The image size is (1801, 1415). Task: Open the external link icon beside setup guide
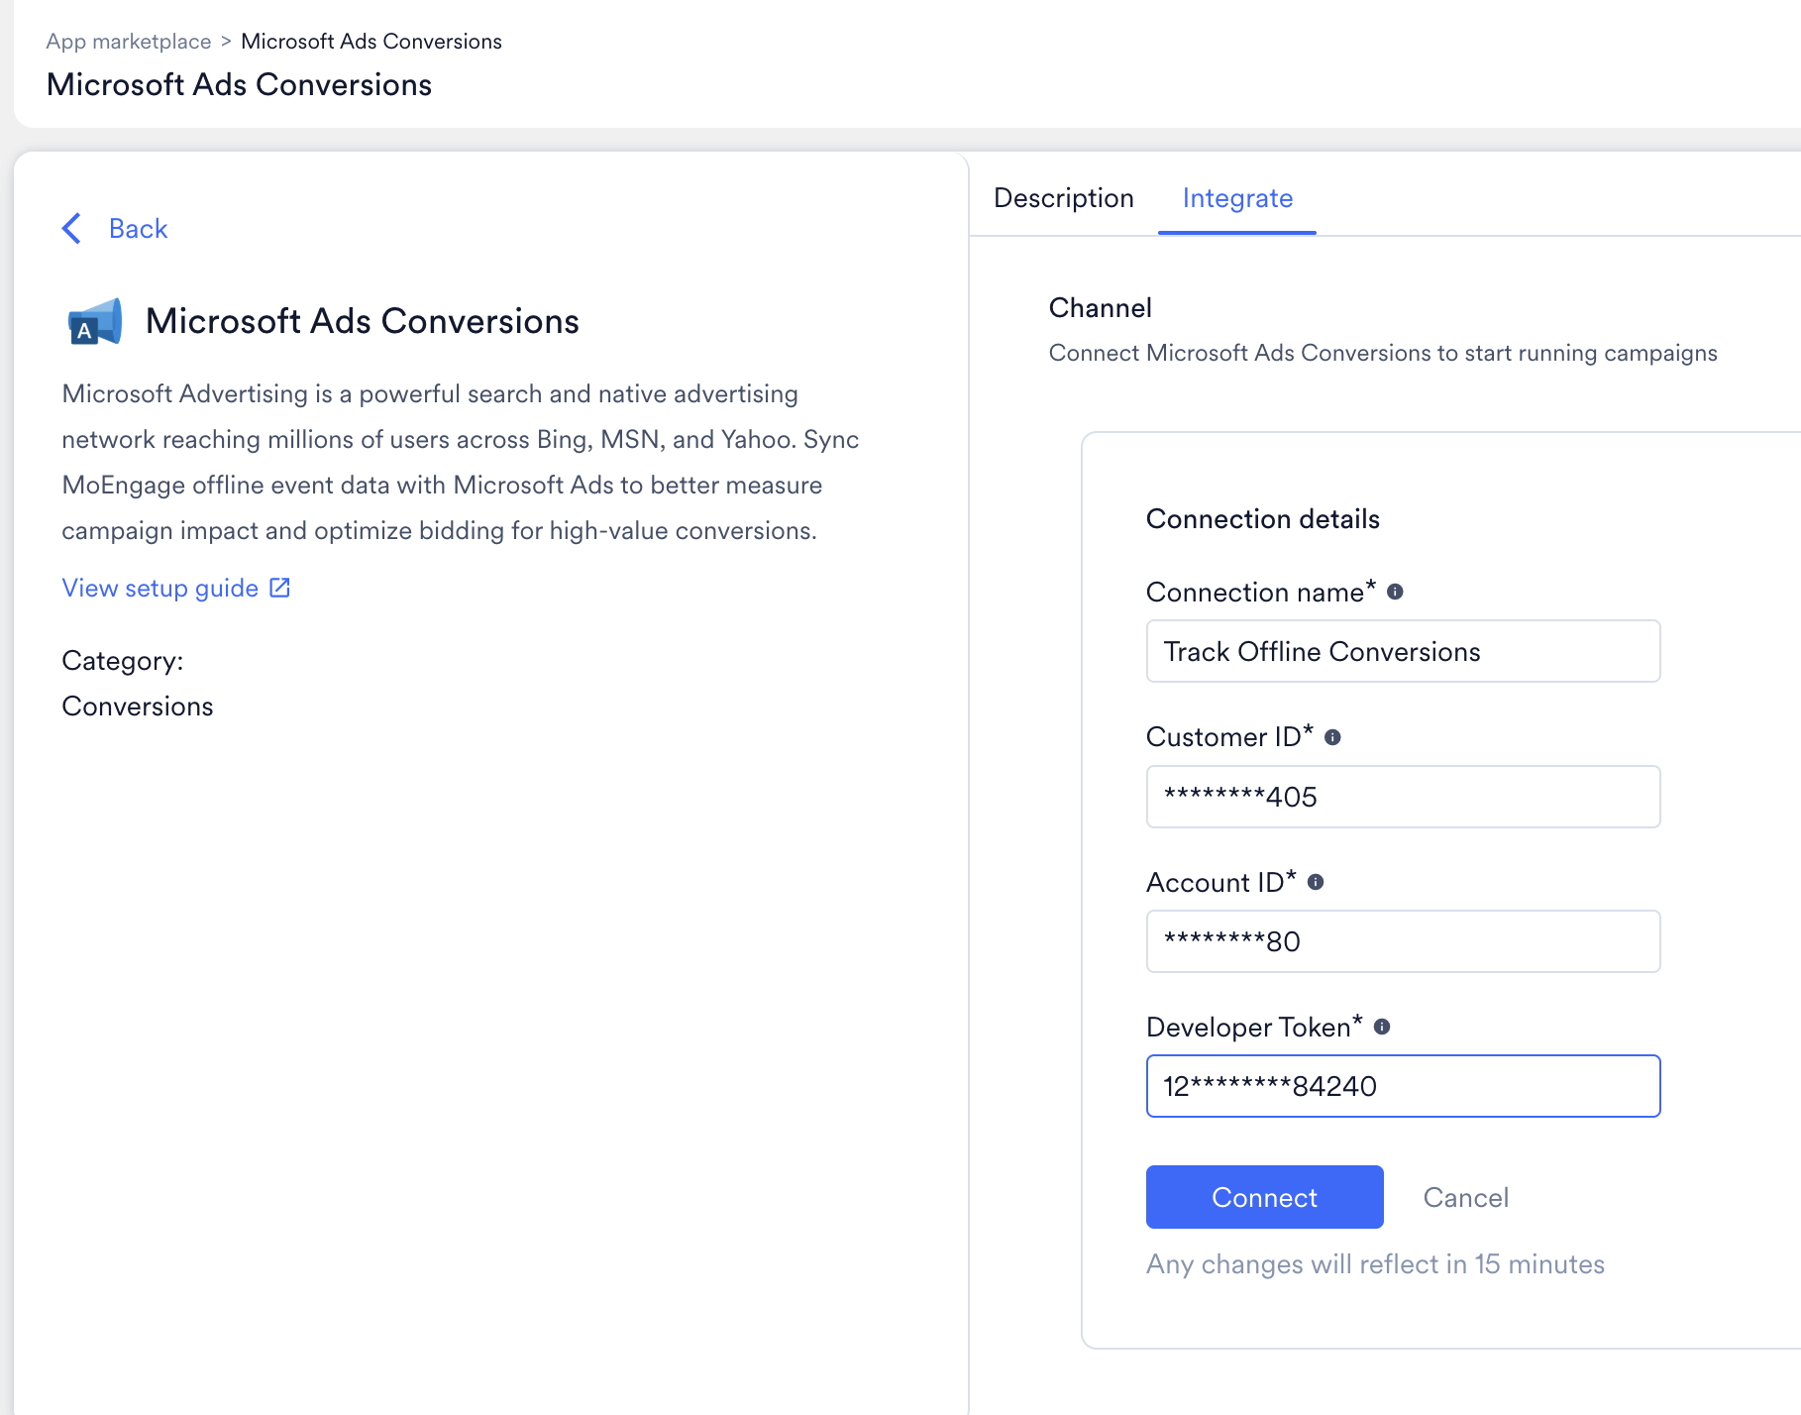pos(280,588)
